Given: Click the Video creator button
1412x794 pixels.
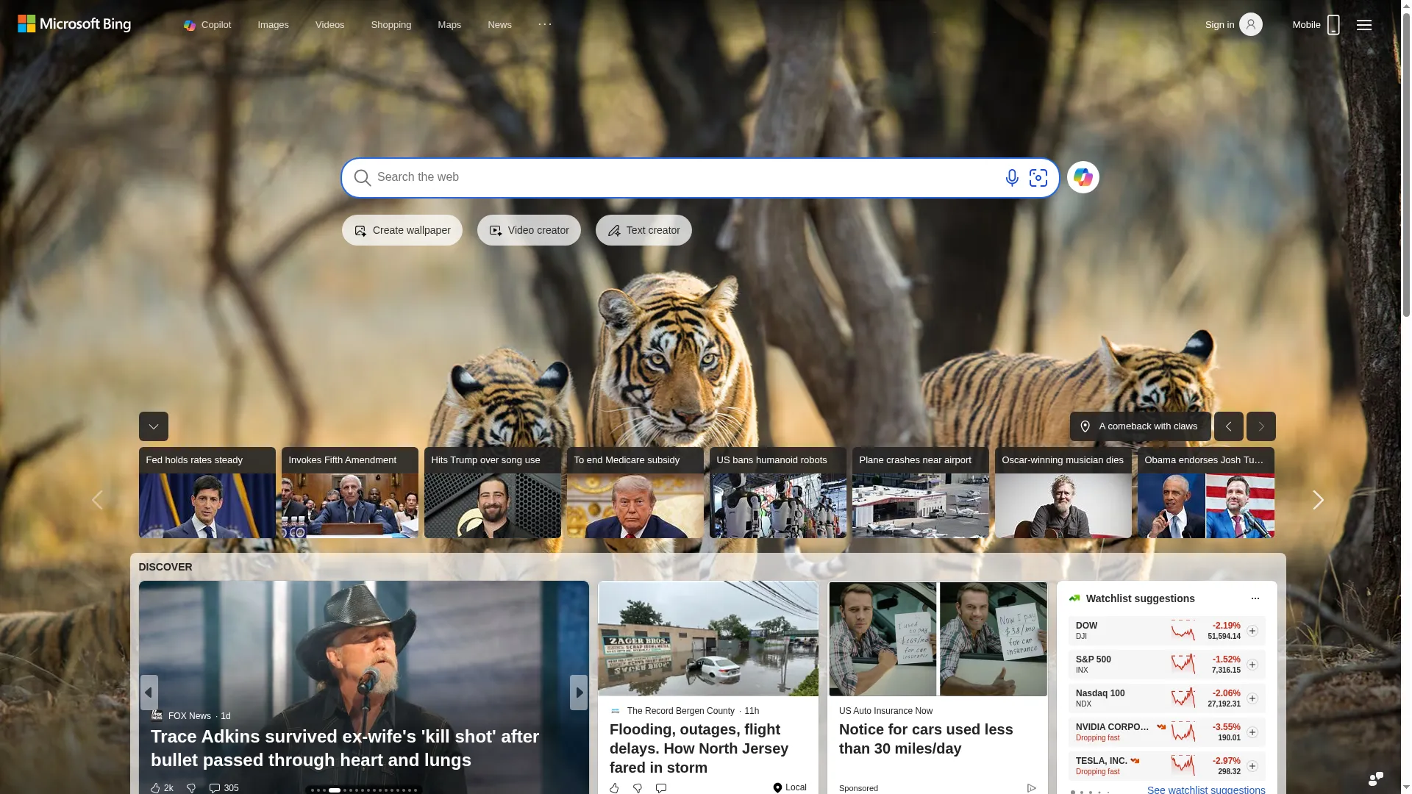Looking at the screenshot, I should [x=529, y=230].
